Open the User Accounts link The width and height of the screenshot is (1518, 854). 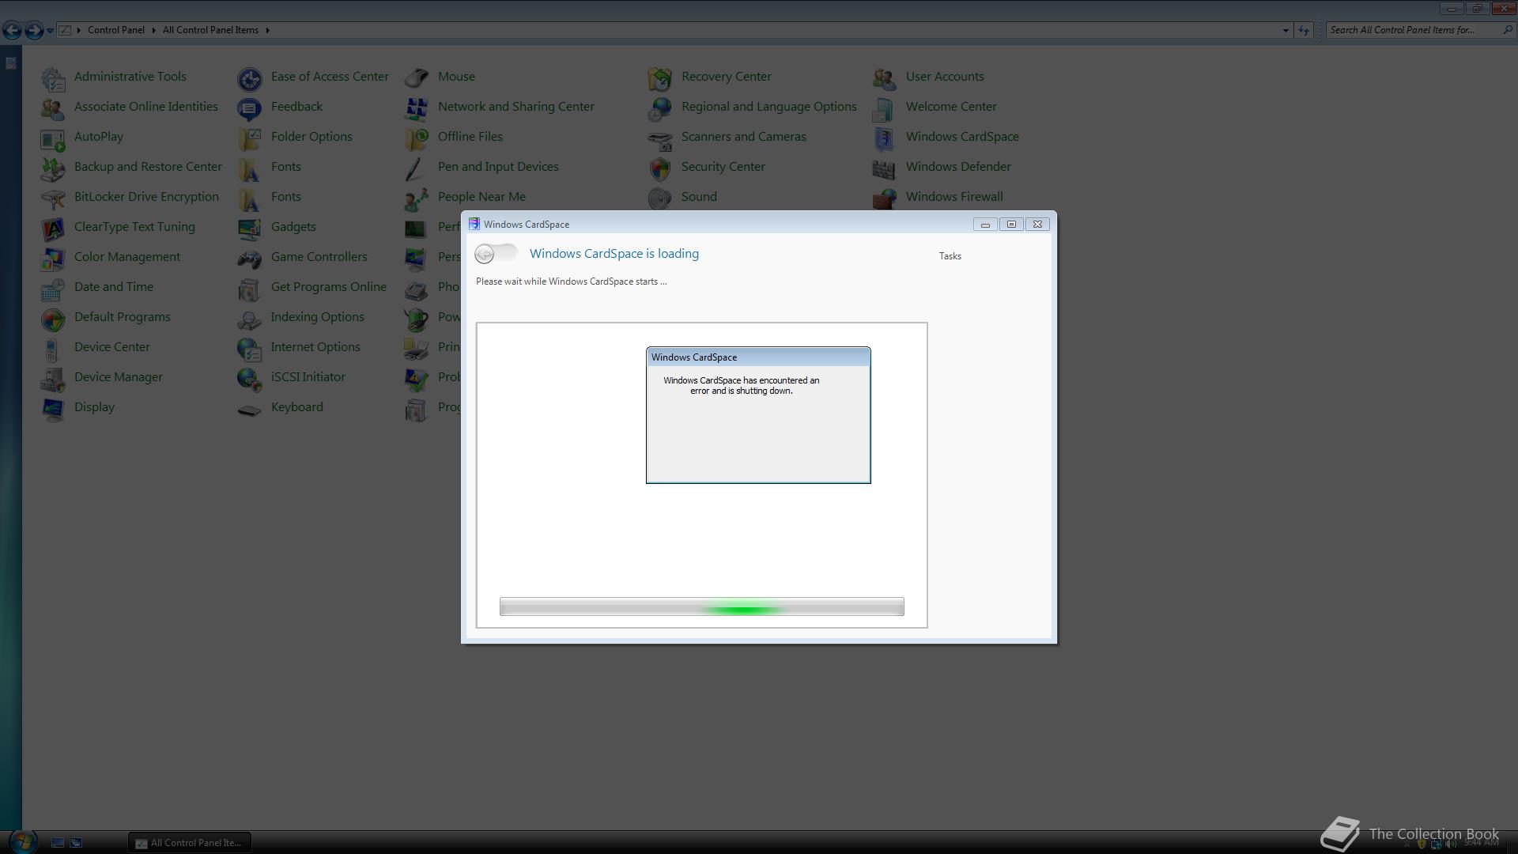[x=944, y=77]
